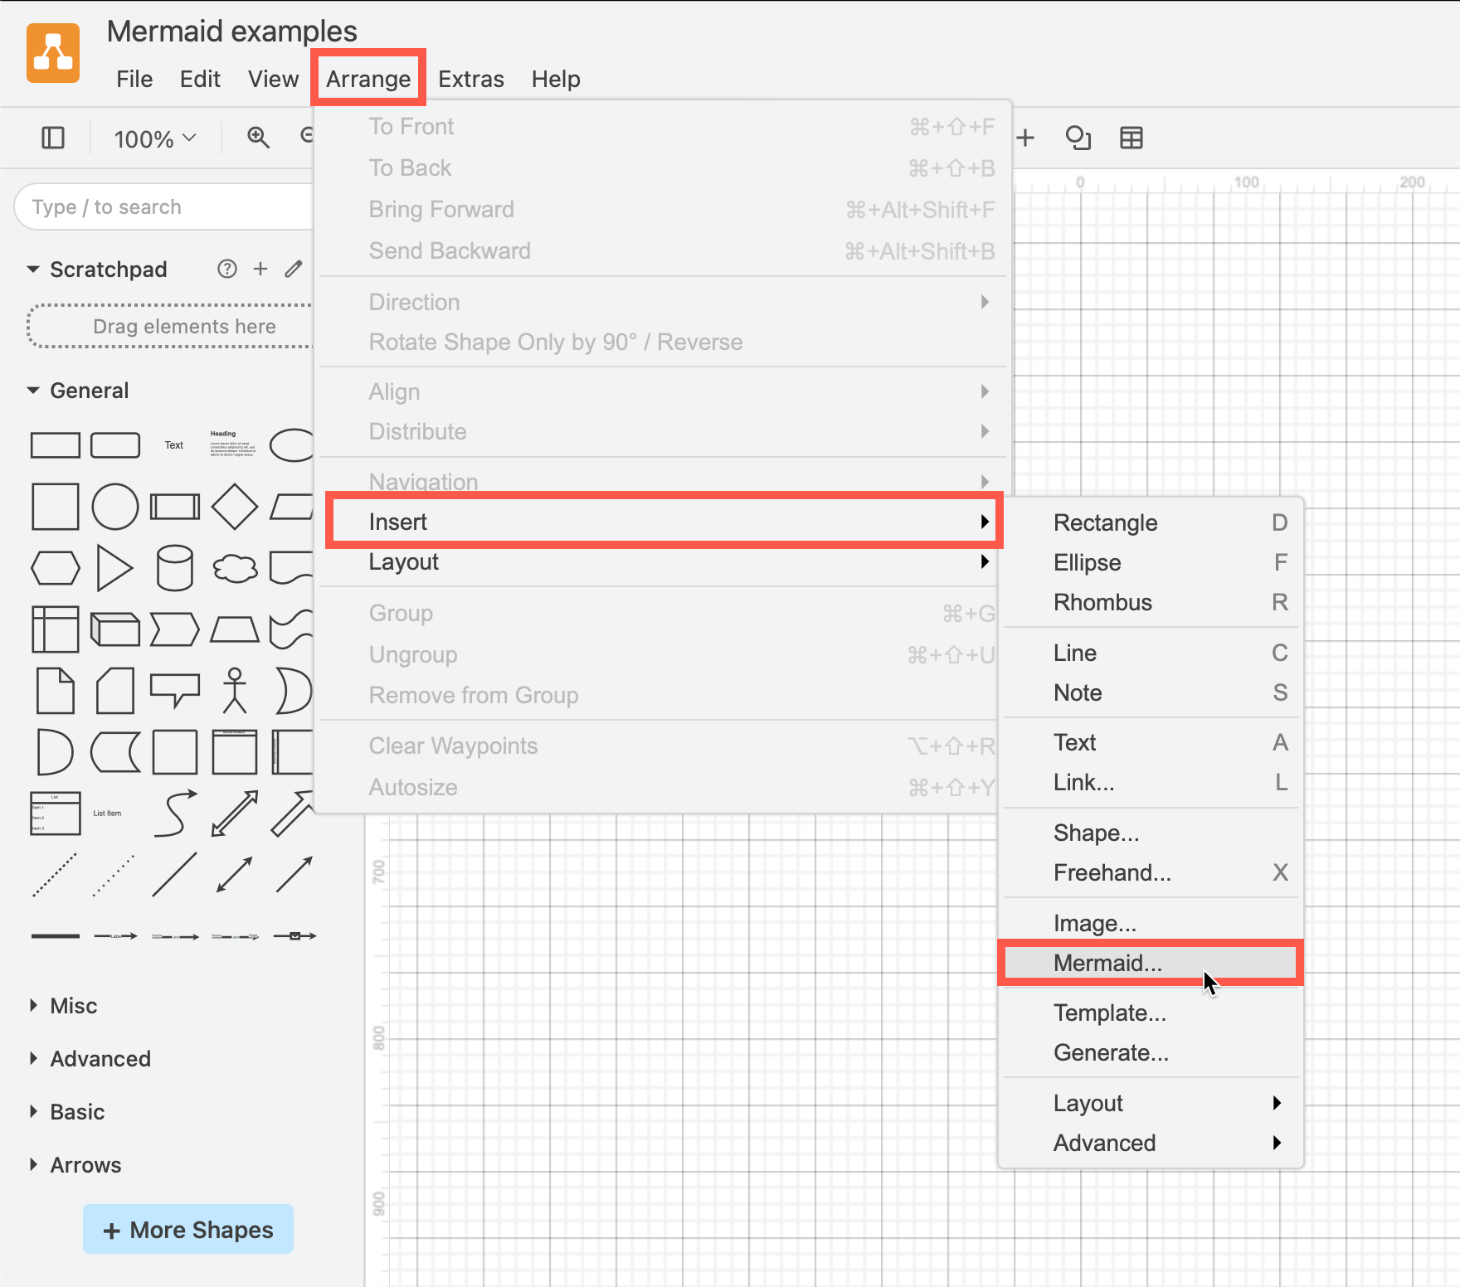
Task: Collapse the General shapes section
Action: [x=89, y=390]
